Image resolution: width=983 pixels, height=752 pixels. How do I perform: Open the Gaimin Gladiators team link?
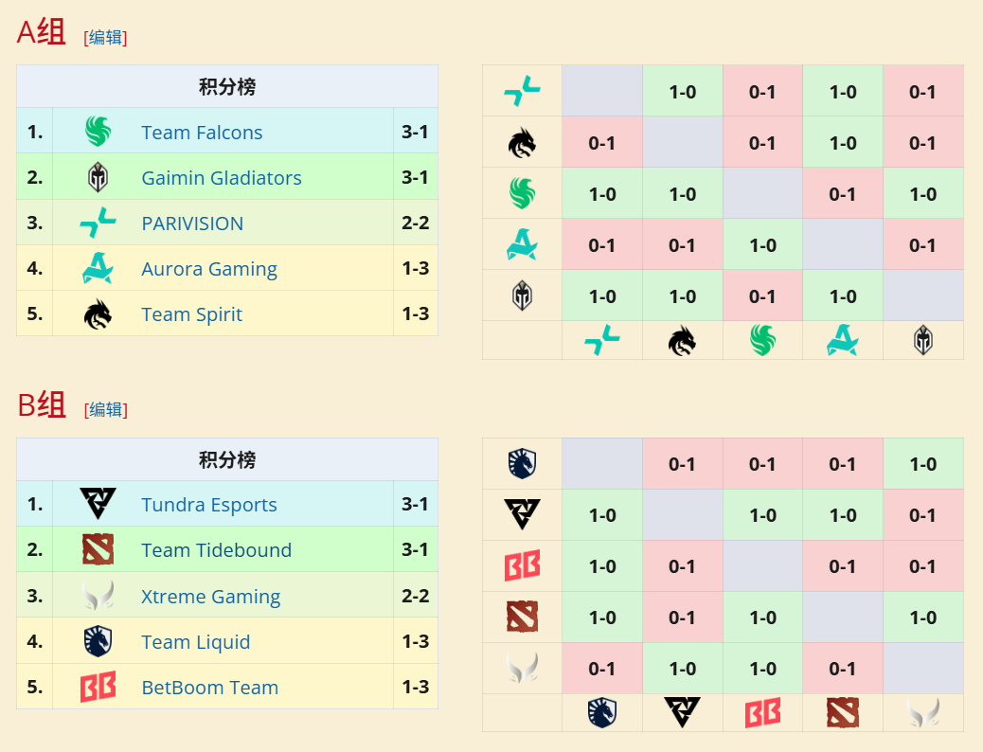pos(222,178)
